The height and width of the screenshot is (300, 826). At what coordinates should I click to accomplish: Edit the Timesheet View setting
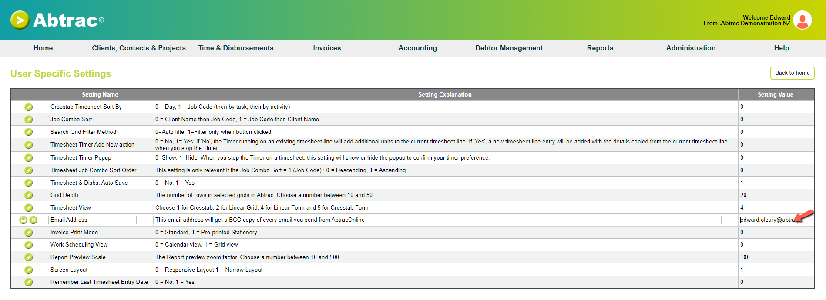[29, 208]
